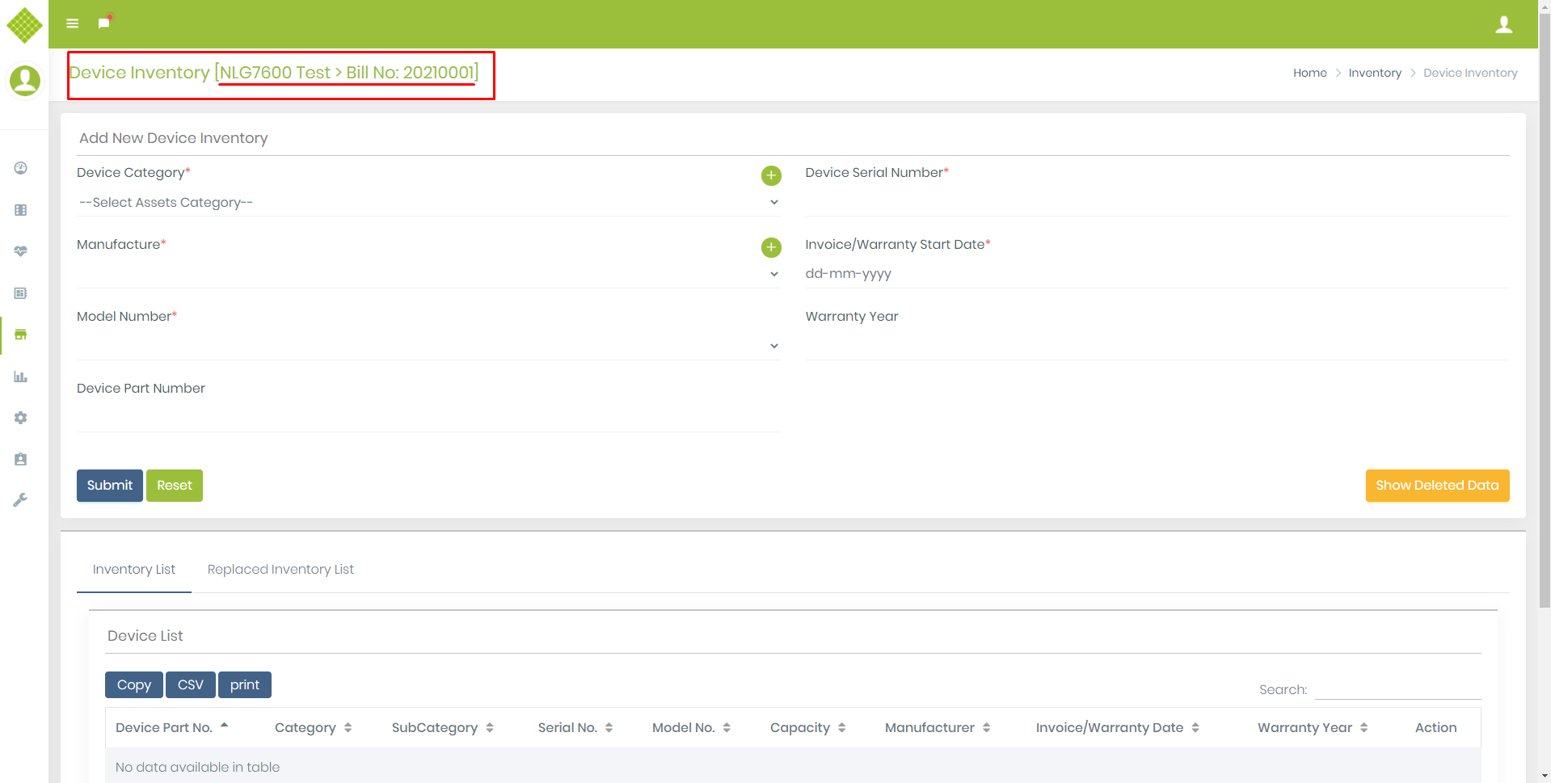Screen dimensions: 1551x783
Task: Open the Select Assets Category dropdown
Action: click(428, 202)
